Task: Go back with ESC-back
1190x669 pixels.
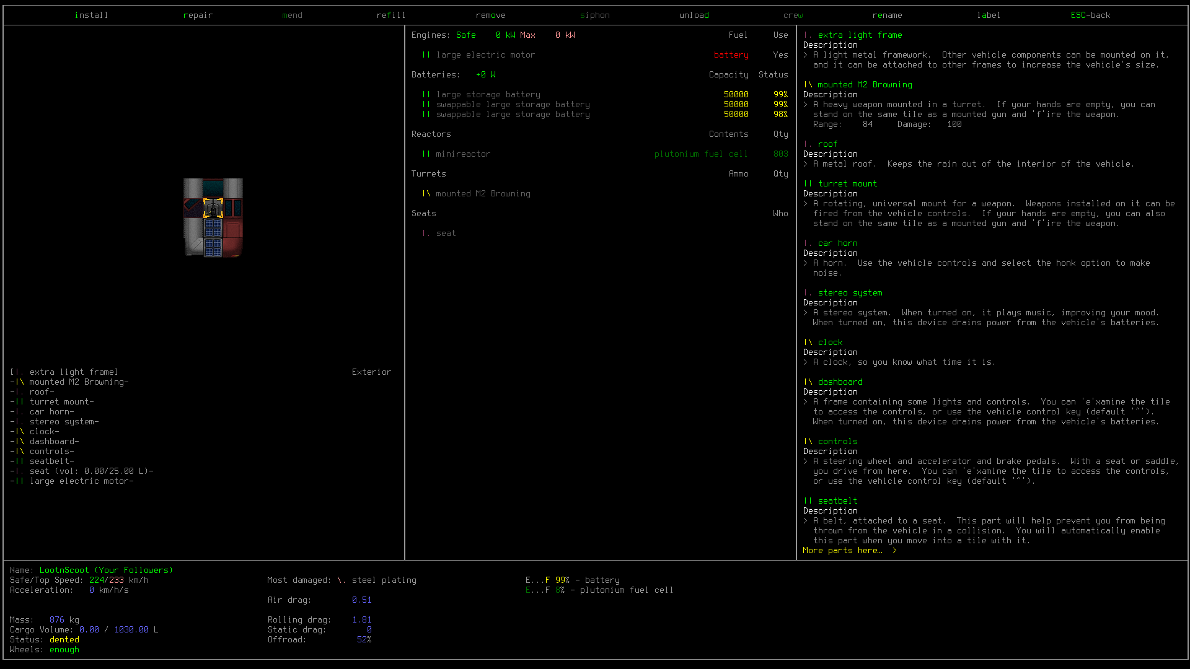Action: 1090,15
